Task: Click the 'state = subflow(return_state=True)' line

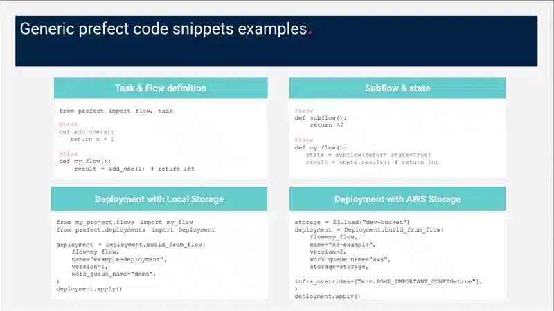Action: (368, 155)
